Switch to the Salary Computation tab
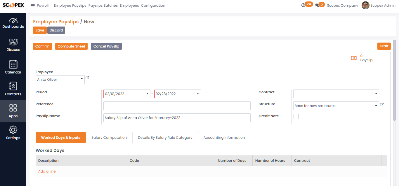This screenshot has width=399, height=186. [109, 138]
